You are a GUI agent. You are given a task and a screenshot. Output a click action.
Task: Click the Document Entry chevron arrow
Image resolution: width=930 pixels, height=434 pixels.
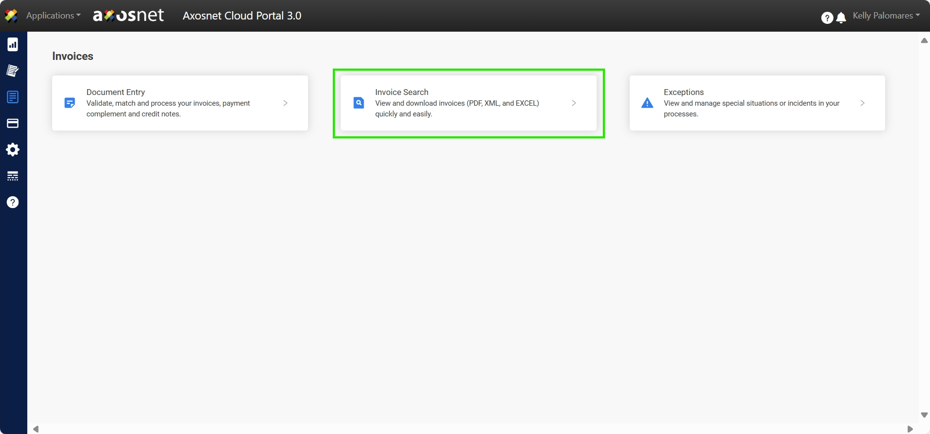286,103
